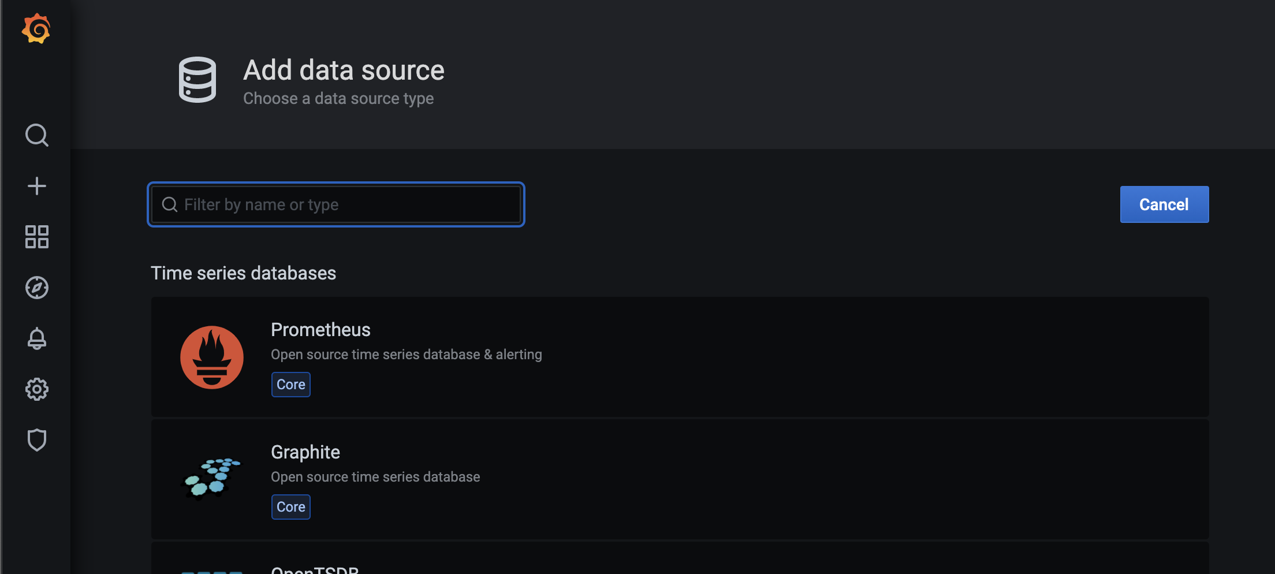This screenshot has width=1275, height=574.
Task: Select the Explore compass icon
Action: coord(36,287)
